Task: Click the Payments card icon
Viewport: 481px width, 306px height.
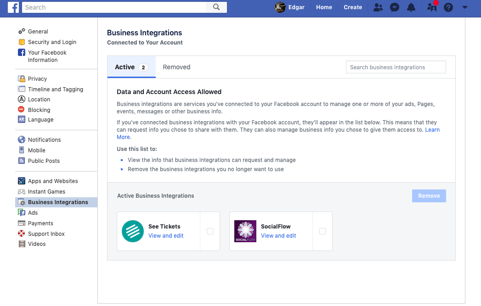Action: [x=22, y=223]
